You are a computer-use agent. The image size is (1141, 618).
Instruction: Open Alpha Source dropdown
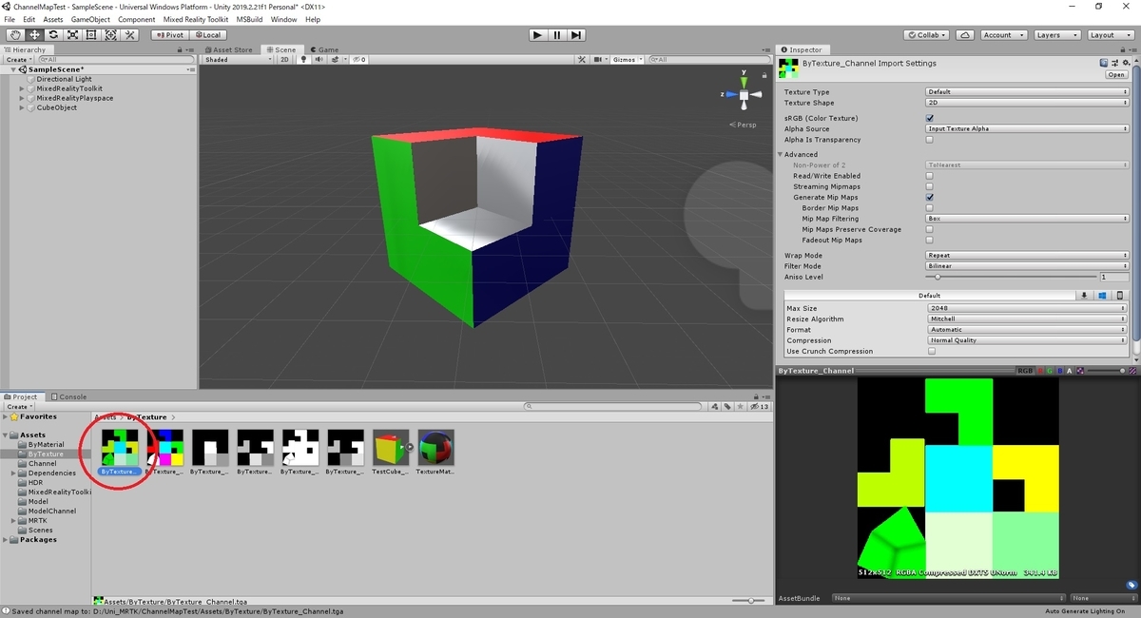pyautogui.click(x=1027, y=128)
